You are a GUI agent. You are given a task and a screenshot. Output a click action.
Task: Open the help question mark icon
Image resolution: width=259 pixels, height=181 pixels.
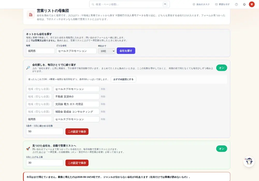click(236, 4)
